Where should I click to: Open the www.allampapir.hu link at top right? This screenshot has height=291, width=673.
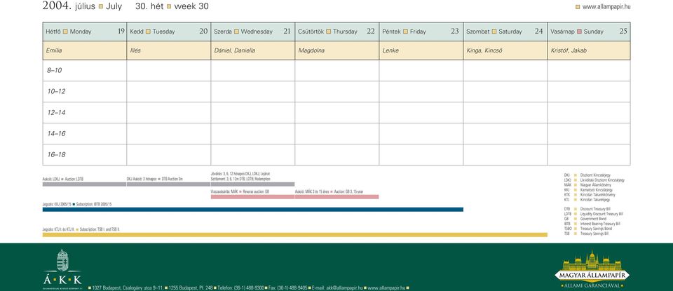(606, 7)
